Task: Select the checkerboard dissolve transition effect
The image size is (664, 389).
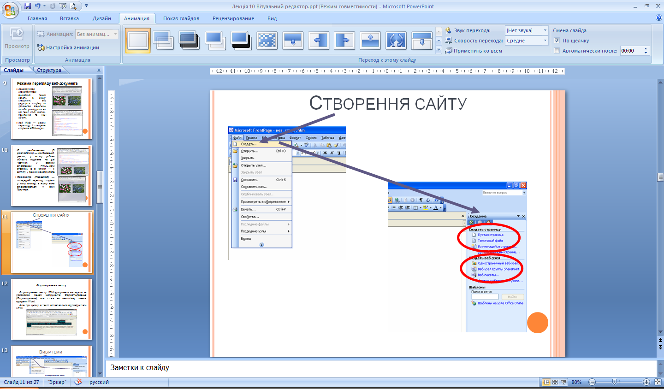Action: (x=267, y=41)
